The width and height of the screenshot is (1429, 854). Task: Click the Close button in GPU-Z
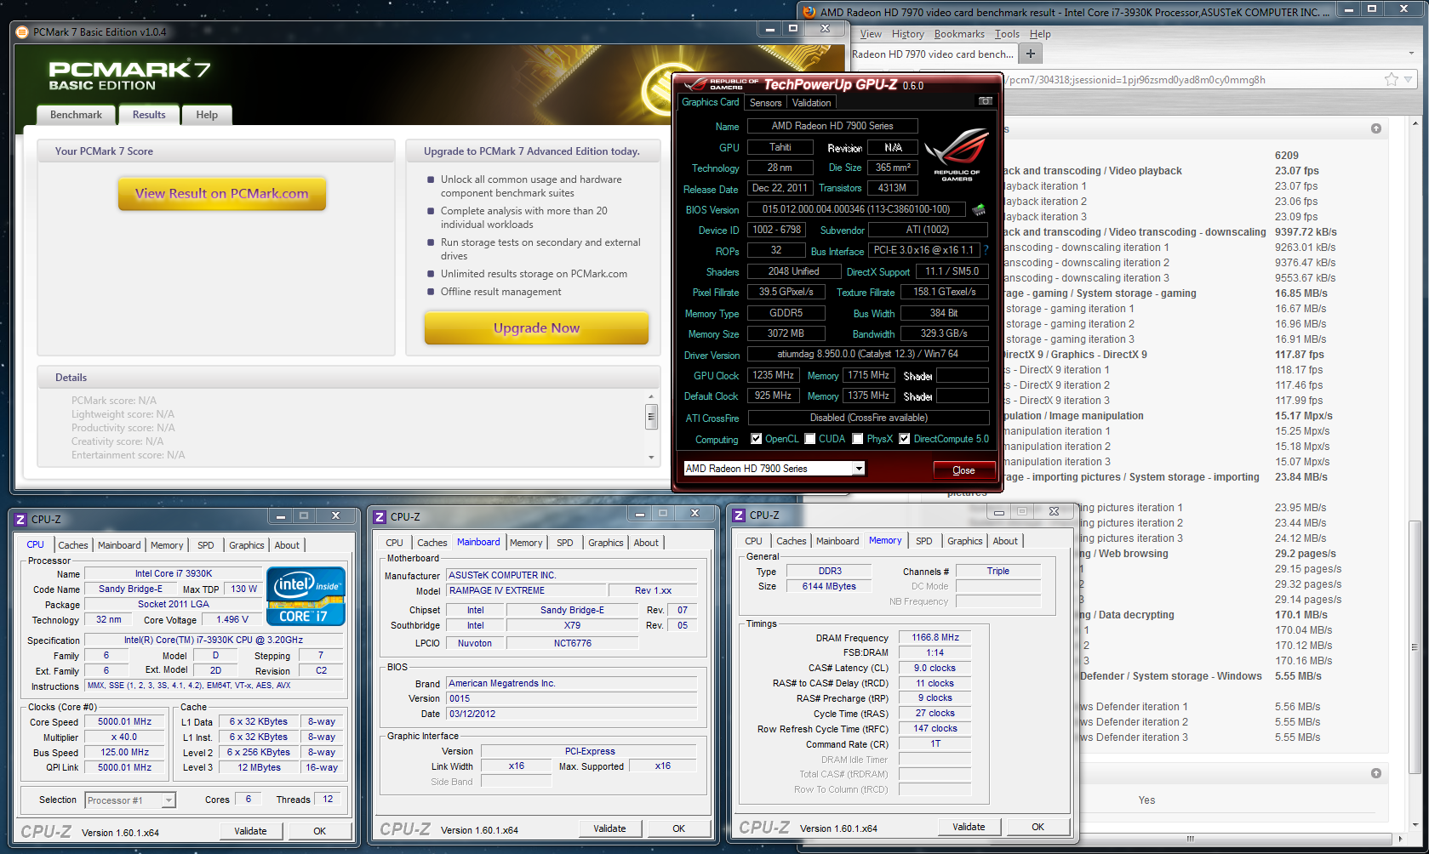click(x=963, y=470)
